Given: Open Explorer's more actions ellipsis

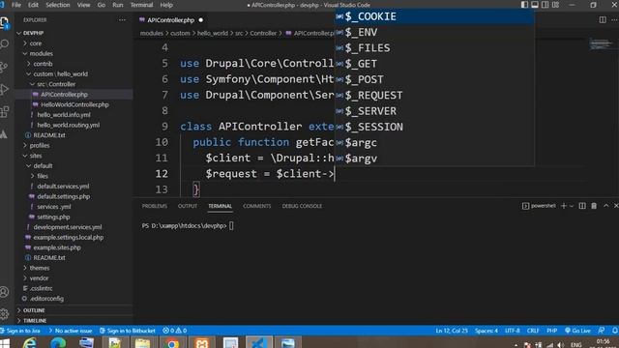Looking at the screenshot, I should click(122, 19).
